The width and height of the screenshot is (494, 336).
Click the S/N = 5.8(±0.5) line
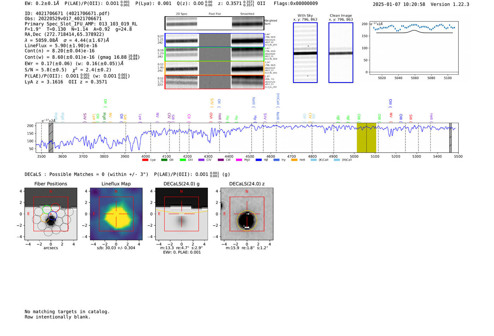[68, 70]
